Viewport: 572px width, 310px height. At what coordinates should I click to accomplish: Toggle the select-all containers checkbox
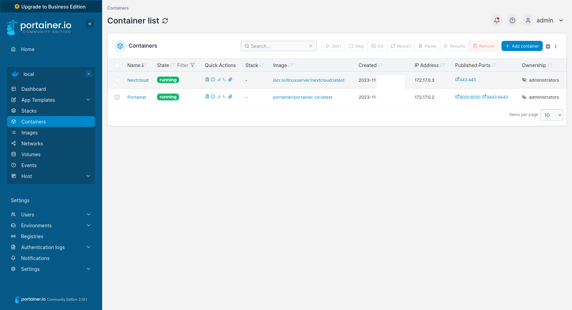click(x=117, y=65)
